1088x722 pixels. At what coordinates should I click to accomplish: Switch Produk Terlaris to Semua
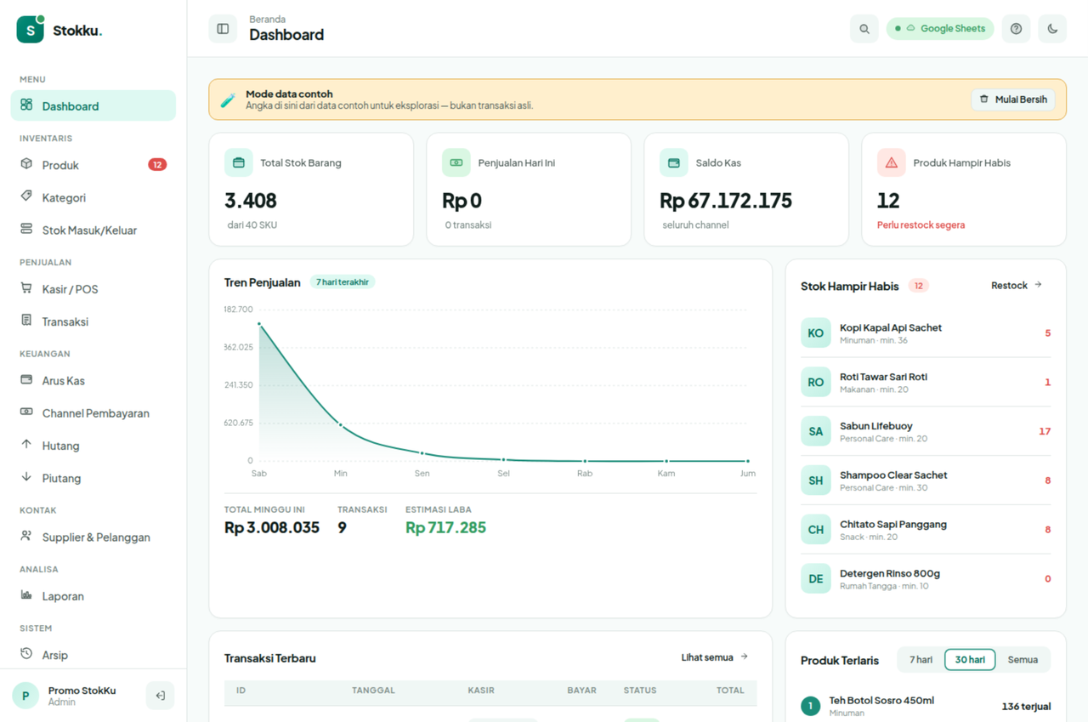(1023, 660)
